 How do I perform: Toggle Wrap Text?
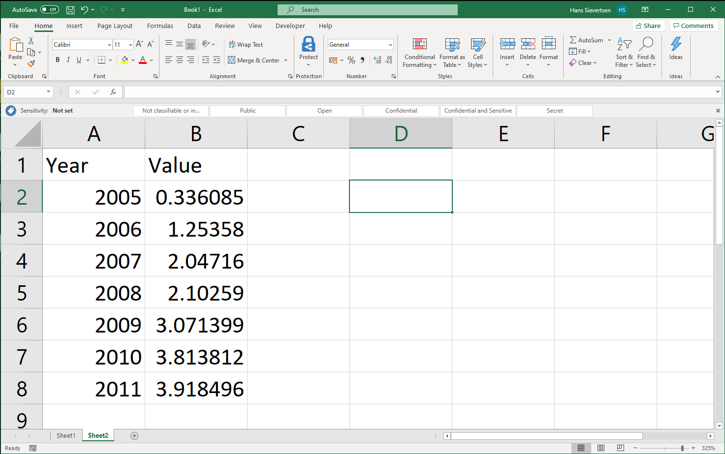click(246, 44)
